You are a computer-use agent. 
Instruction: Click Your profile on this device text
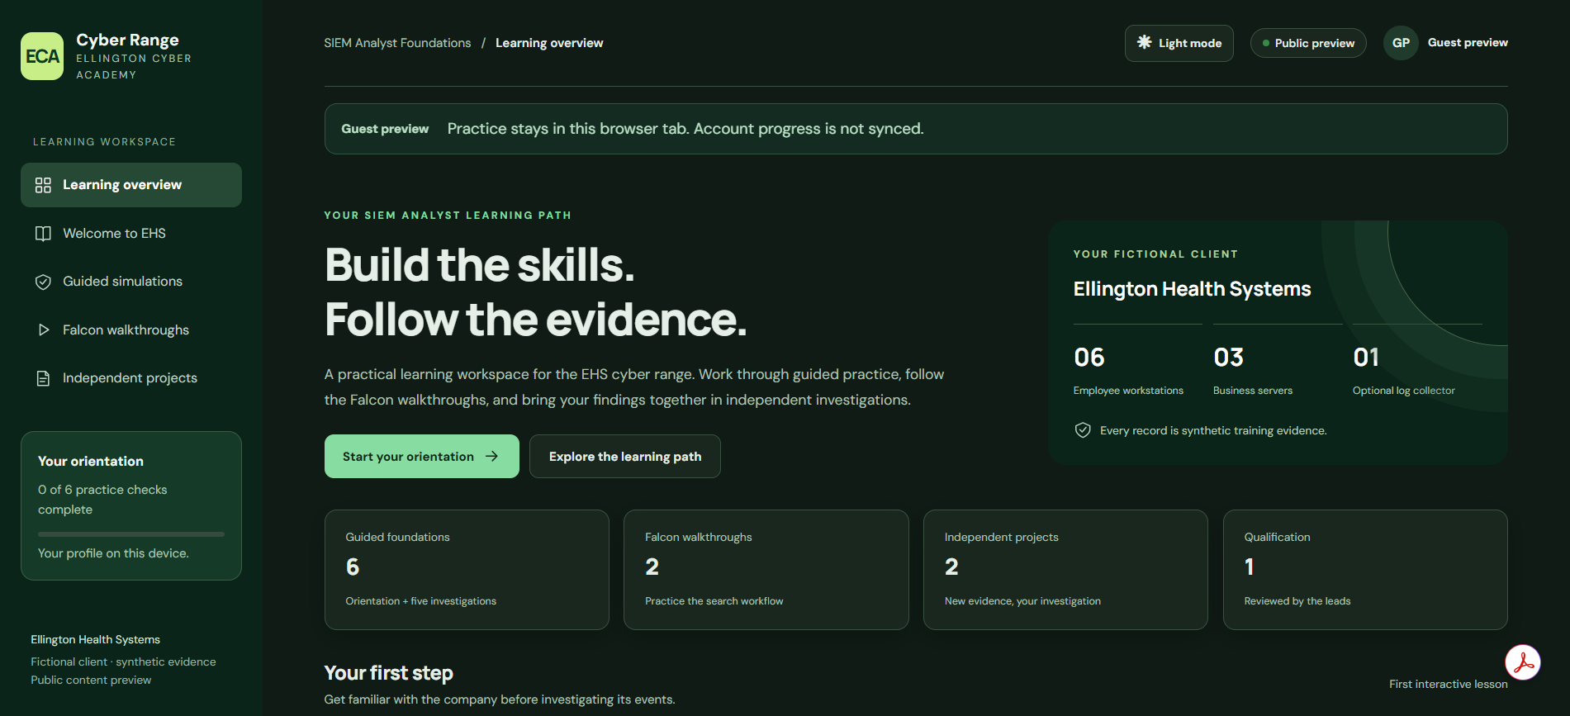tap(113, 553)
